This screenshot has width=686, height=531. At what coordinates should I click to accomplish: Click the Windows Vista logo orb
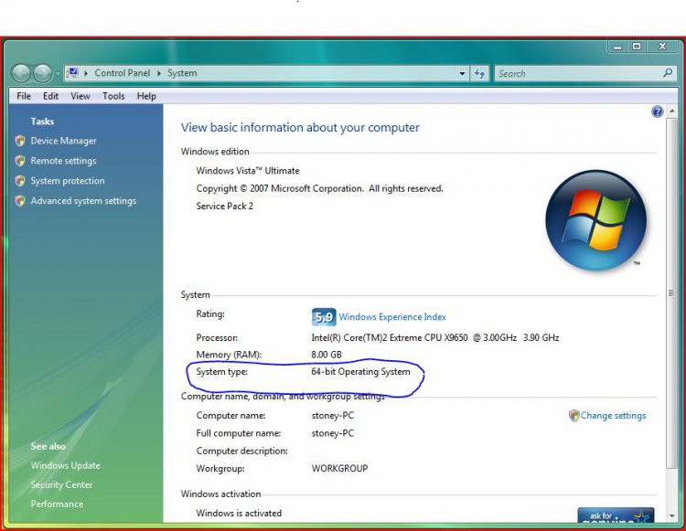595,220
